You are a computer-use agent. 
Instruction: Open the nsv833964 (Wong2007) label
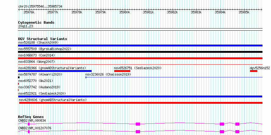[x=37, y=62]
